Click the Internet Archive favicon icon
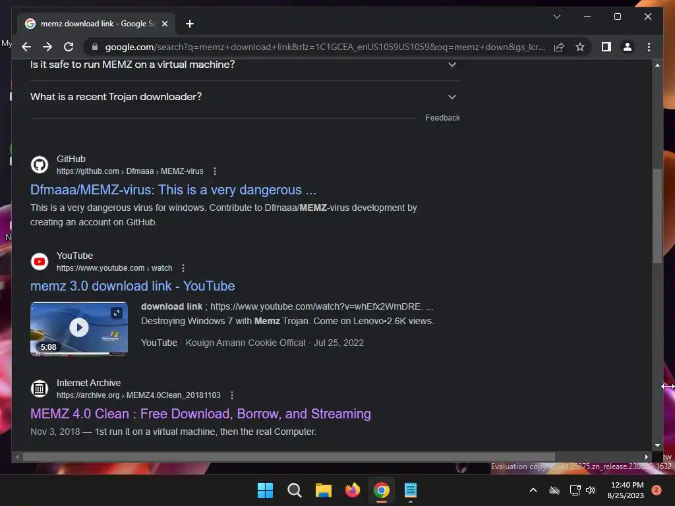675x506 pixels. point(40,389)
